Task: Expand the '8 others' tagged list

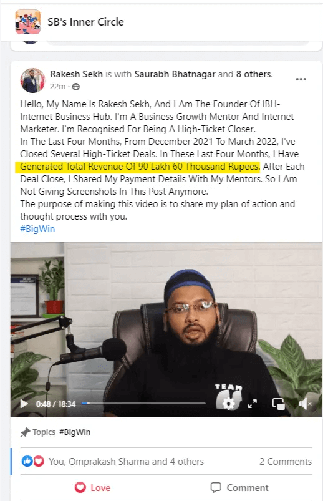Action: pyautogui.click(x=254, y=74)
